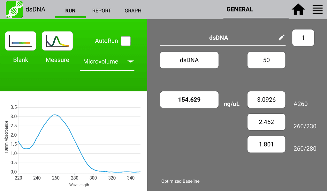Enable the AutoRun checkbox
Screen dimensions: 327x191
[x=126, y=41]
